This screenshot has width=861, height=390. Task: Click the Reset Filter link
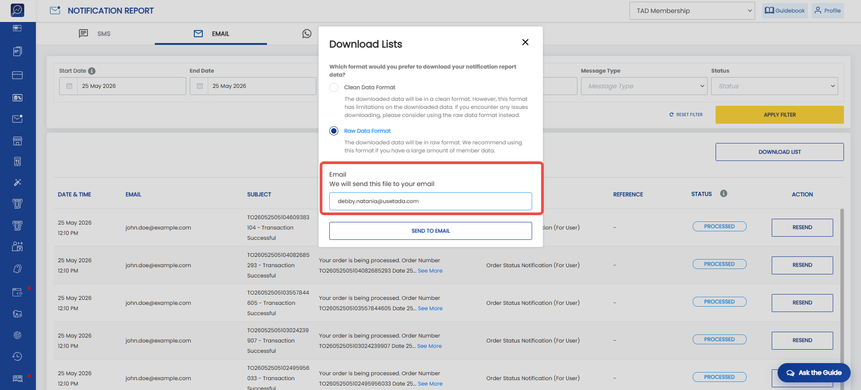[x=686, y=115]
